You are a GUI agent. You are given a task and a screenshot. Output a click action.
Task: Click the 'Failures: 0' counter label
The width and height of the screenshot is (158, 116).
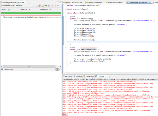pyautogui.click(x=46, y=10)
